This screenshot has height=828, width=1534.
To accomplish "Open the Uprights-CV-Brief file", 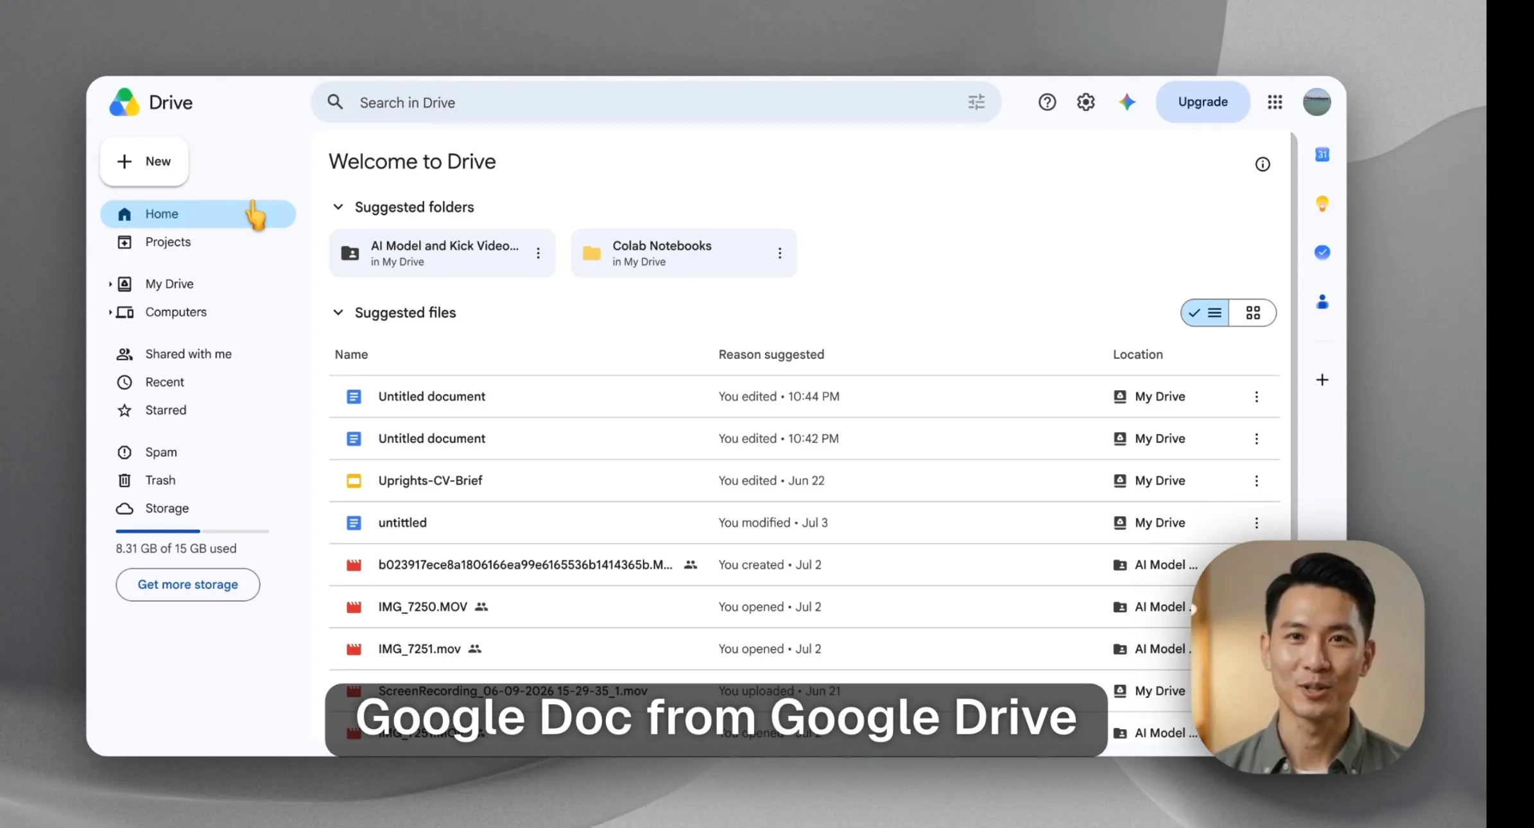I will [430, 481].
